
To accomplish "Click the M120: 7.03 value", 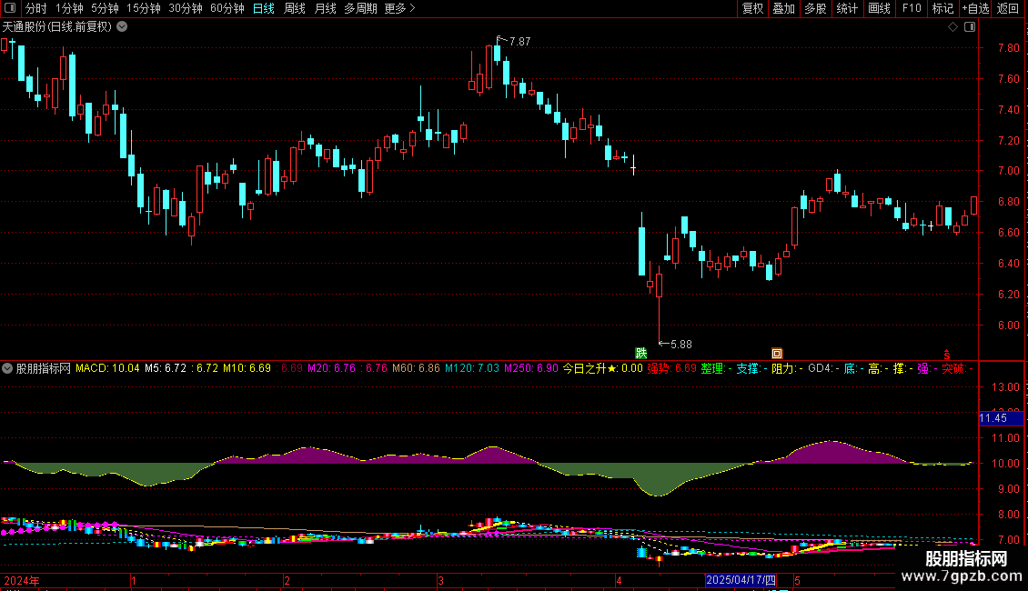I will (x=472, y=368).
